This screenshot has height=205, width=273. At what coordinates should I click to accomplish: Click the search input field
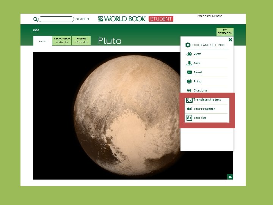(x=56, y=19)
